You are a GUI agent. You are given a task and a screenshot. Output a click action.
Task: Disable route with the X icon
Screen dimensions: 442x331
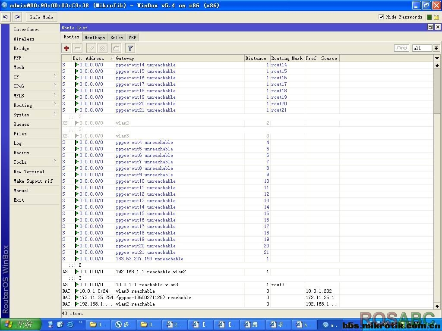coord(103,48)
